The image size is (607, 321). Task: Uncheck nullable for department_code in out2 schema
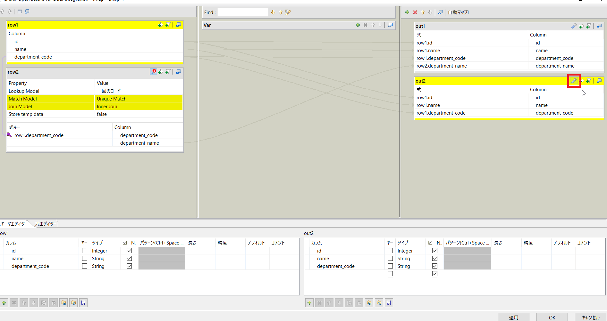pos(435,266)
